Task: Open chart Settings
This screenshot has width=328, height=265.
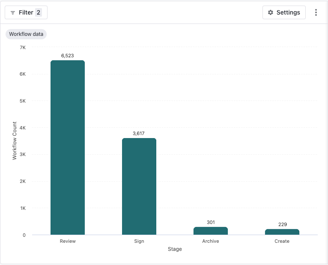Action: 284,12
